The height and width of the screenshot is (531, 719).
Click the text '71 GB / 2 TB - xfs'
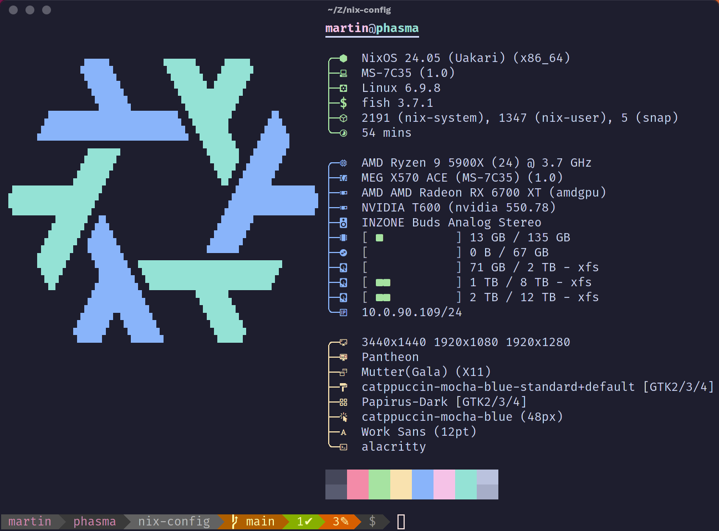pyautogui.click(x=534, y=267)
